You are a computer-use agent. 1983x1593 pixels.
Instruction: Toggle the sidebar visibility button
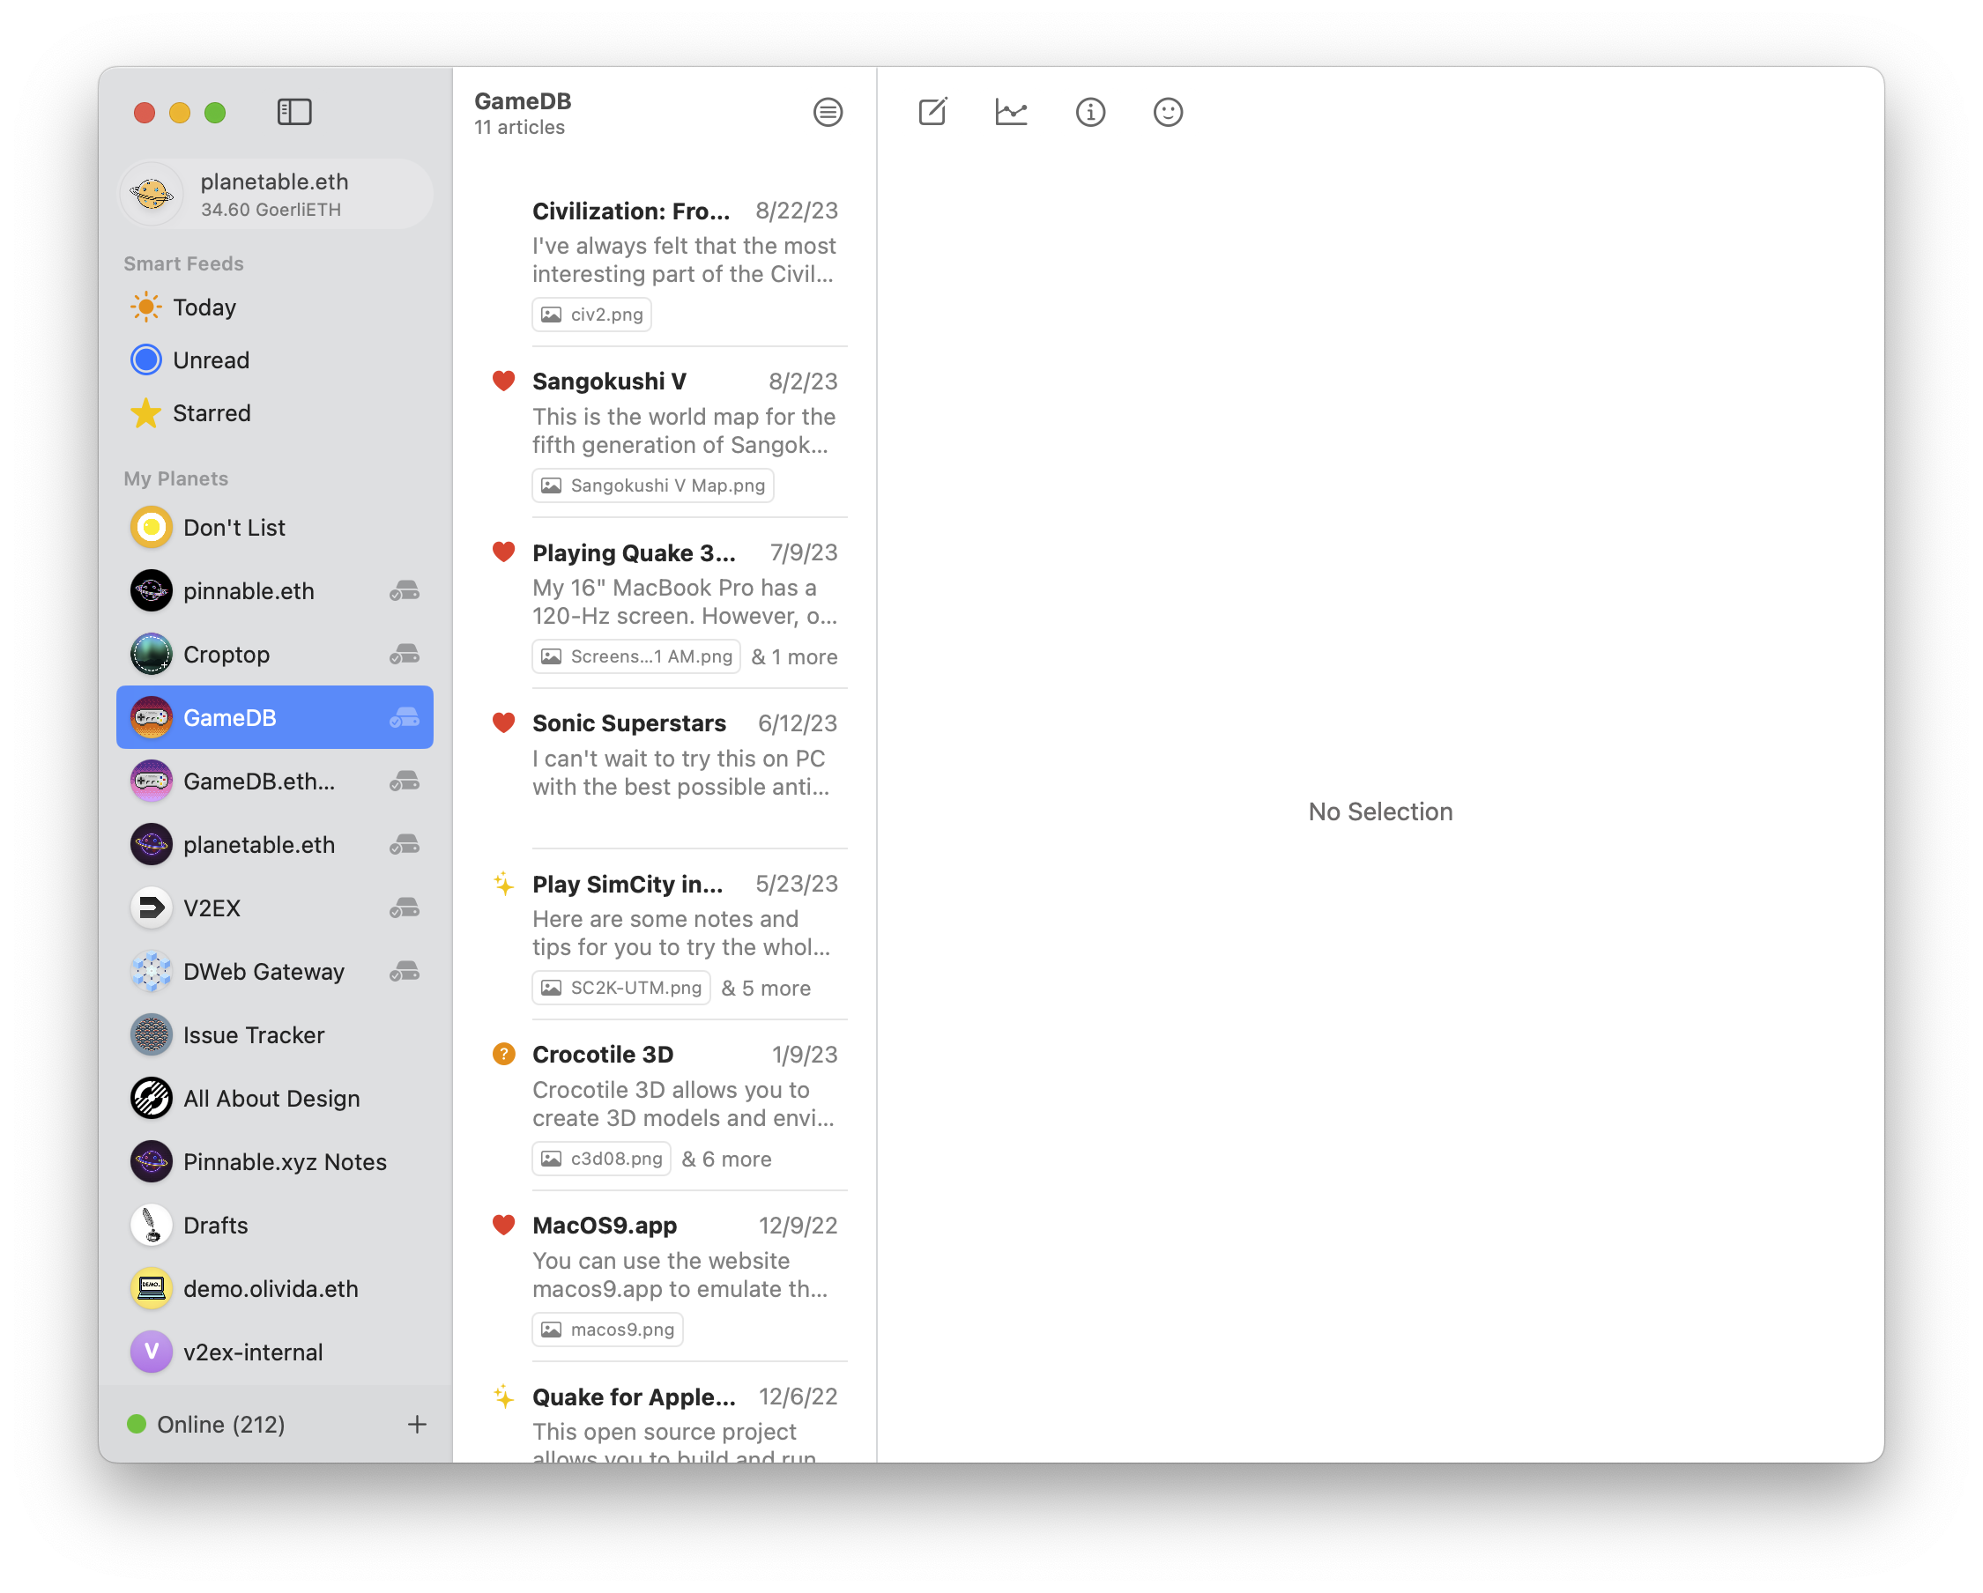[x=294, y=112]
